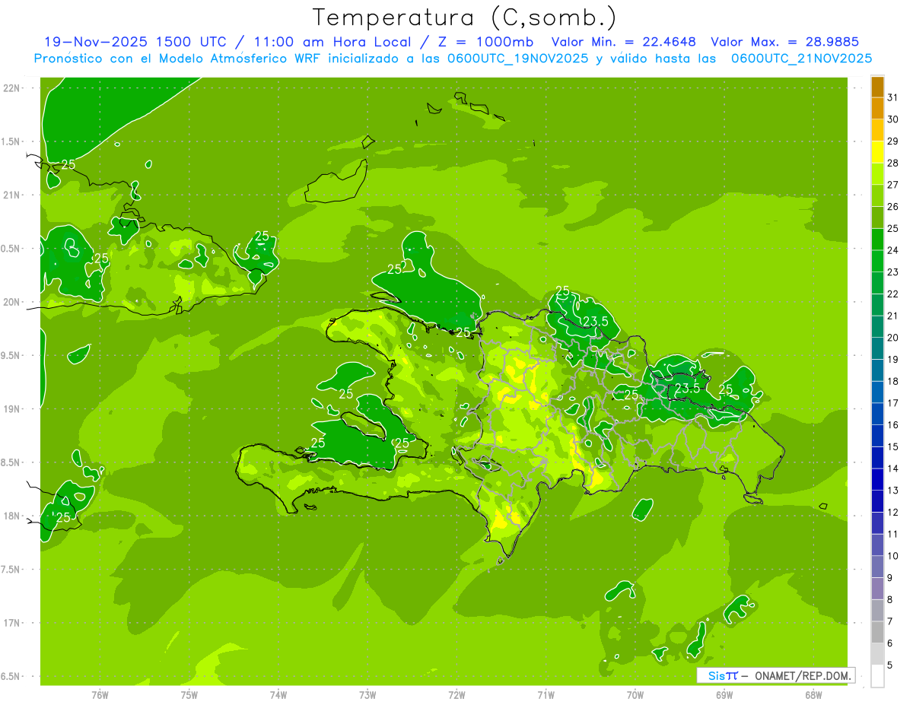Click the '0600UTC_21NOV2025' valid-until time

800,59
